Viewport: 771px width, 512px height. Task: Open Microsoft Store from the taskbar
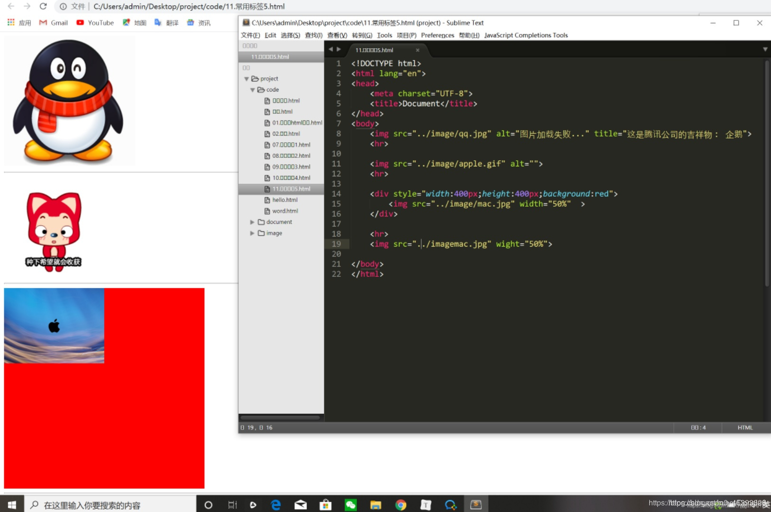(326, 505)
